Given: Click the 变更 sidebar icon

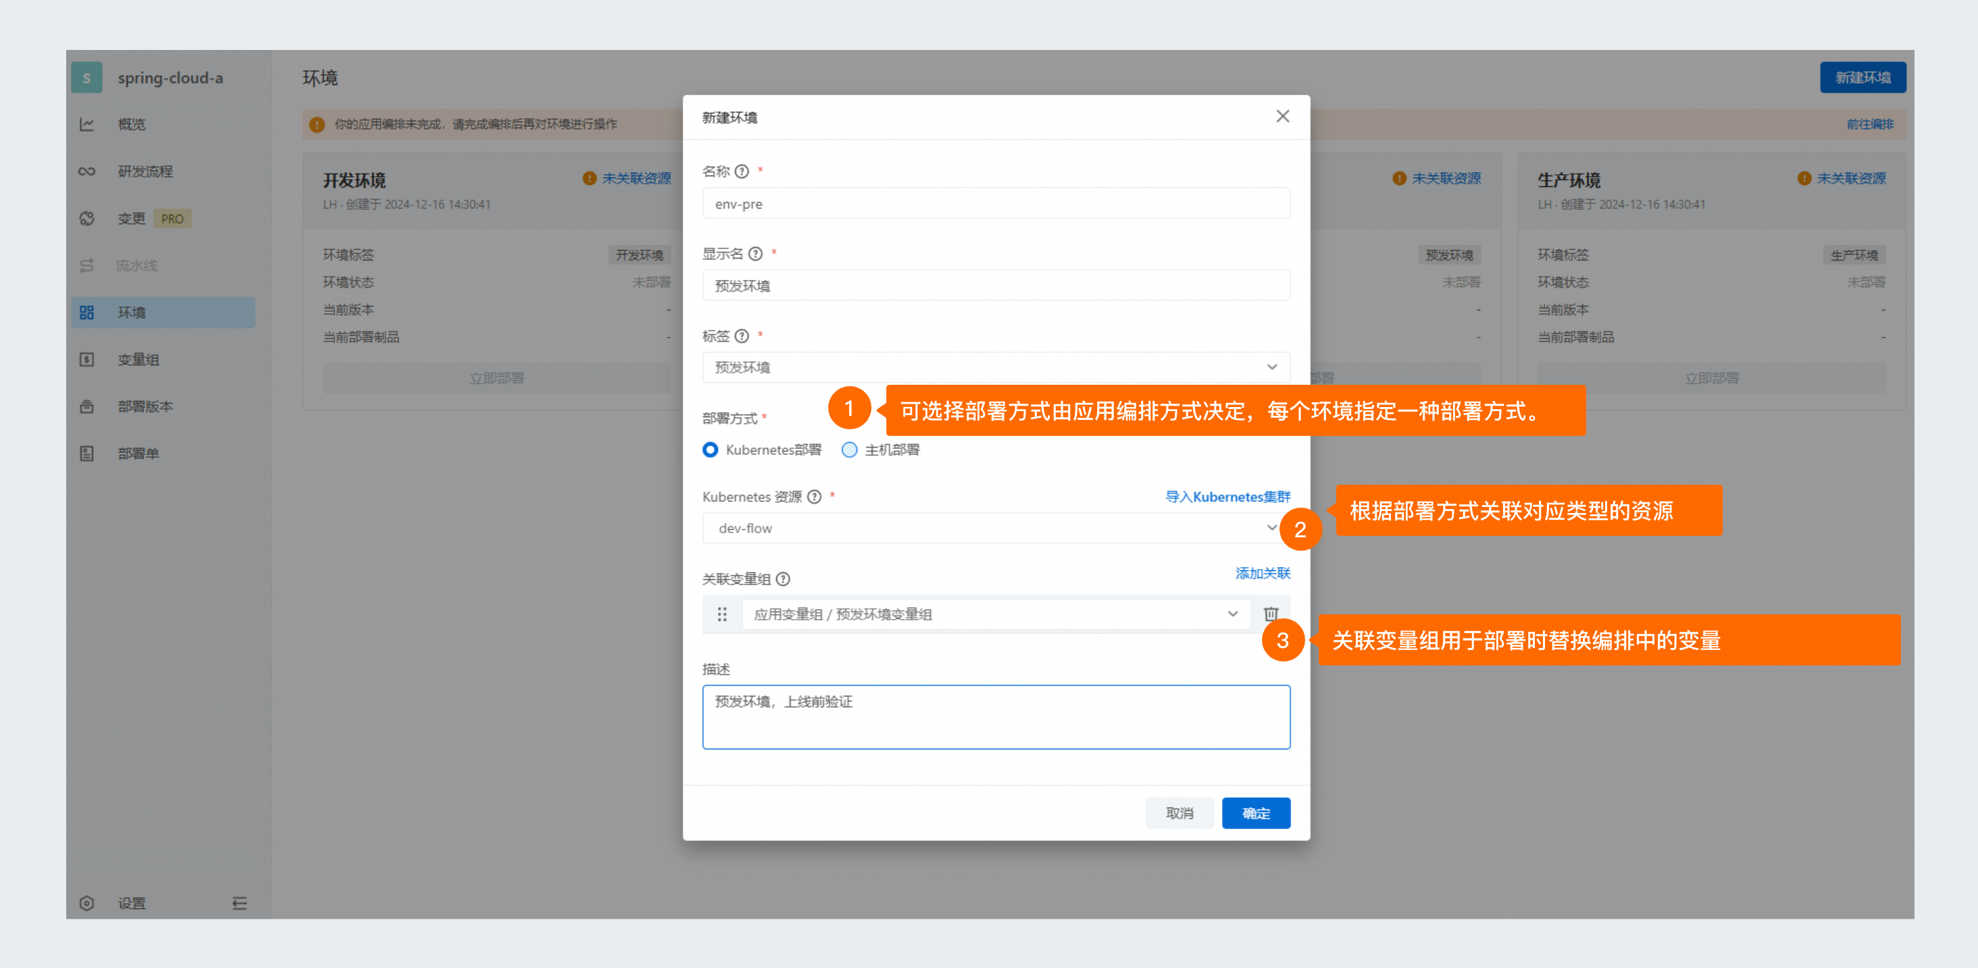Looking at the screenshot, I should tap(86, 219).
